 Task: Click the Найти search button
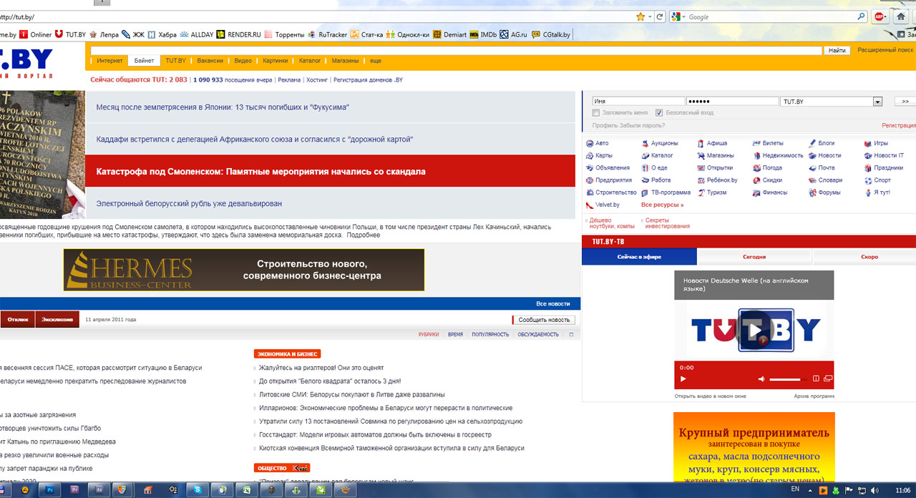tap(837, 50)
